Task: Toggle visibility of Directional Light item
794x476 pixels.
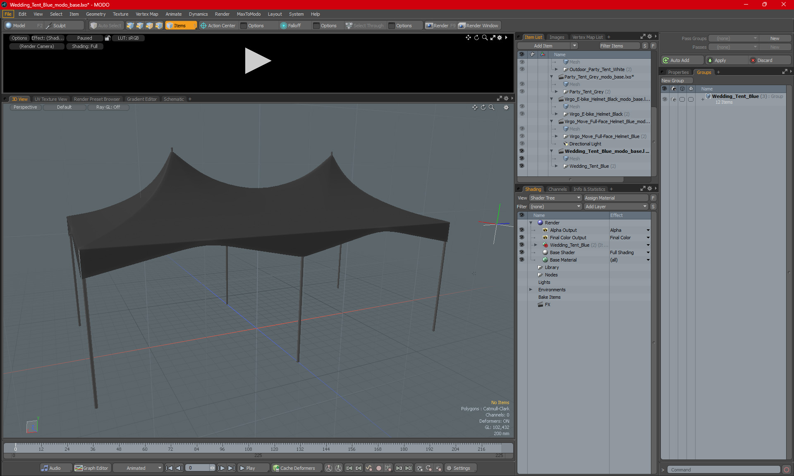Action: point(521,143)
